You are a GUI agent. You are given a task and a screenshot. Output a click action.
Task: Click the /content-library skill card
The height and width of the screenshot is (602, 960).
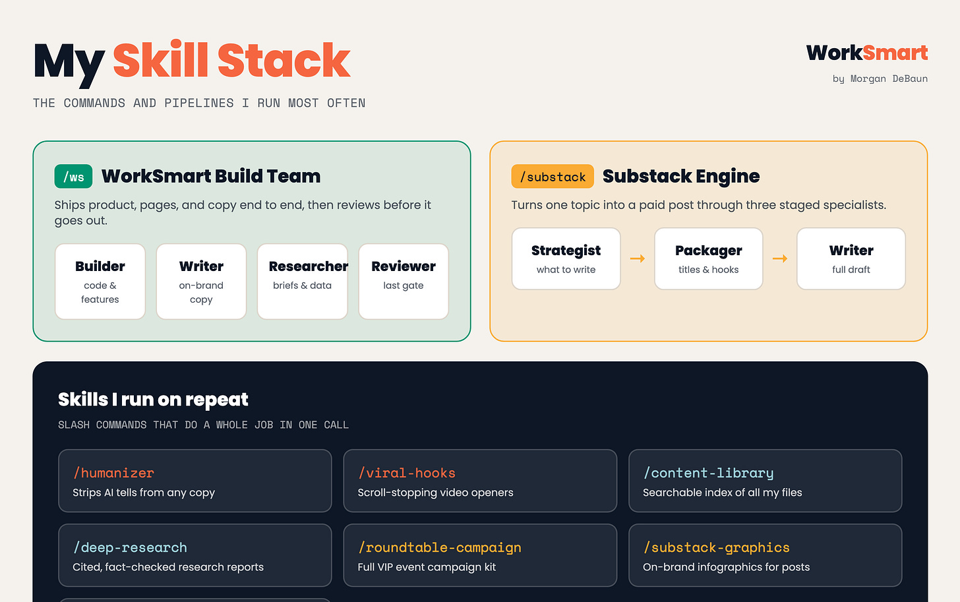point(765,481)
